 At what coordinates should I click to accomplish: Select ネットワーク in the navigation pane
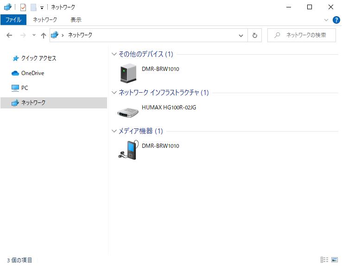coord(54,103)
